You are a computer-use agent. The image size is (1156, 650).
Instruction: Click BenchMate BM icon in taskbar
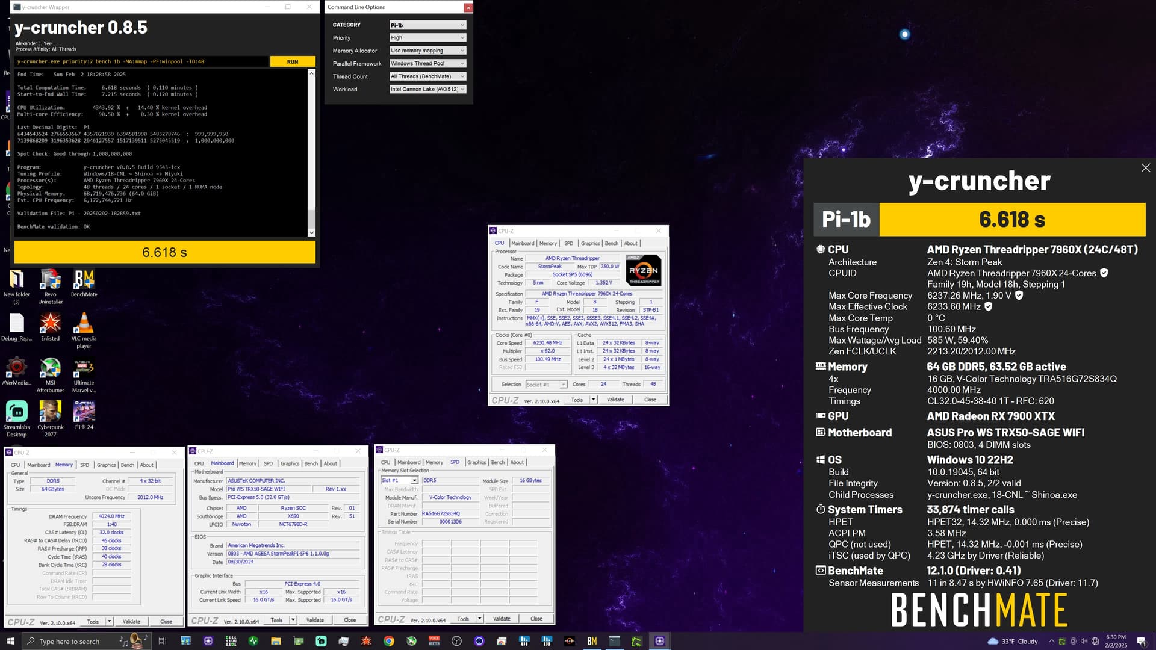592,641
